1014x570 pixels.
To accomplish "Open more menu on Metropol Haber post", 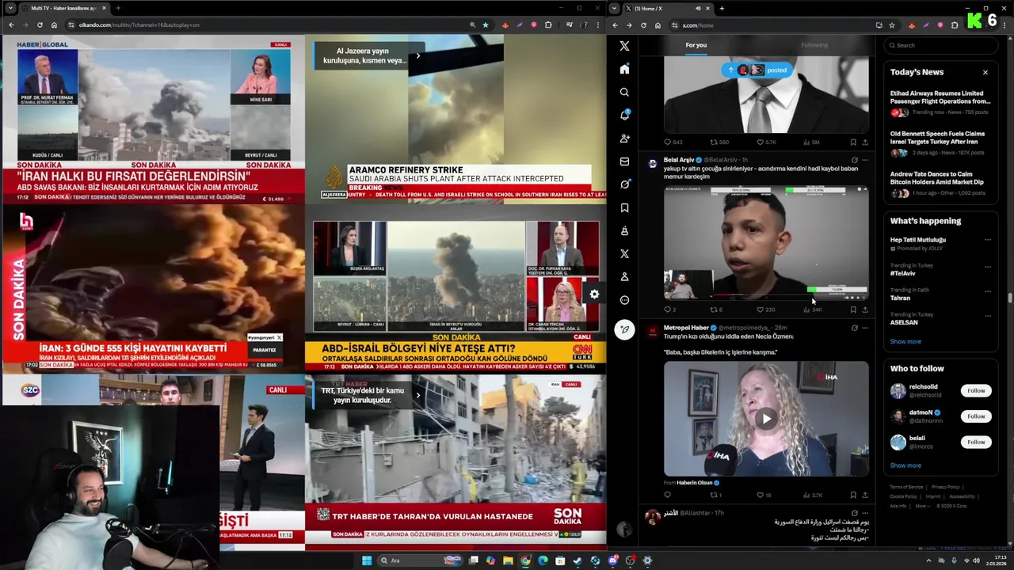I will [865, 328].
